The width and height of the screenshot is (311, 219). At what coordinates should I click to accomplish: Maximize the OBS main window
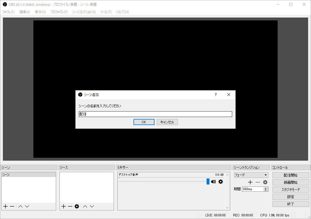291,4
